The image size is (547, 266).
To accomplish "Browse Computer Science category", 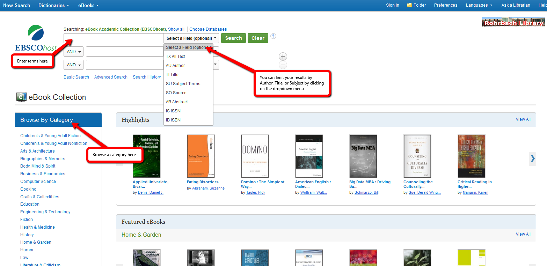I will (38, 182).
